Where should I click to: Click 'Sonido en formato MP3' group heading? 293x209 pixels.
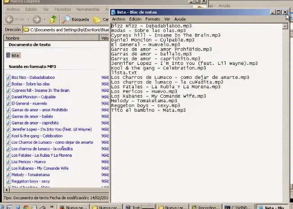point(32,67)
